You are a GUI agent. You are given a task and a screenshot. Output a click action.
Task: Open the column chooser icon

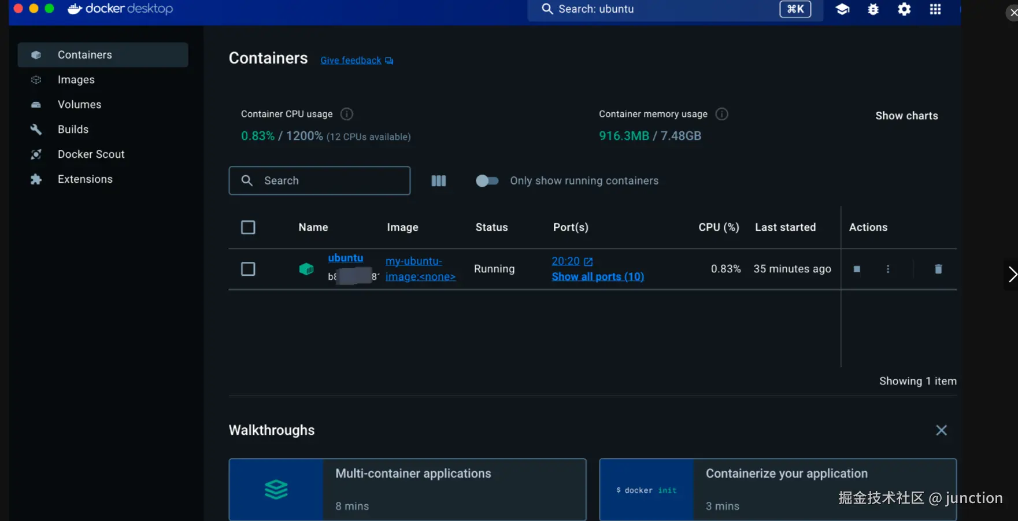pyautogui.click(x=439, y=181)
